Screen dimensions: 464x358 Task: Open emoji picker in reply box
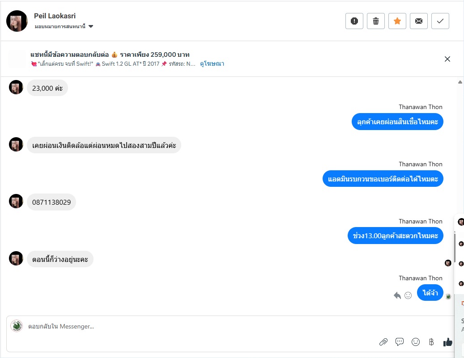(416, 342)
